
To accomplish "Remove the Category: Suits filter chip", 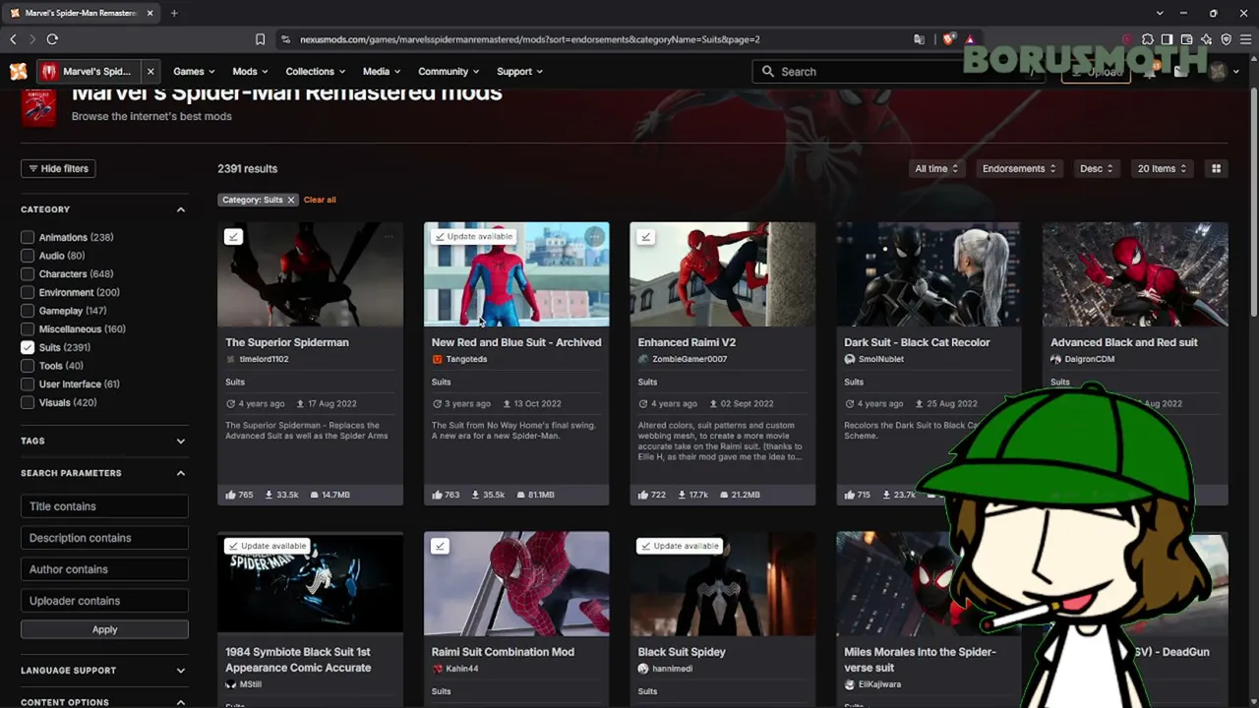I will 290,200.
